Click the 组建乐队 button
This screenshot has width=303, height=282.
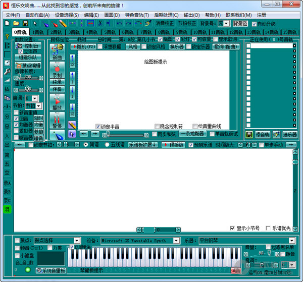click(x=28, y=58)
